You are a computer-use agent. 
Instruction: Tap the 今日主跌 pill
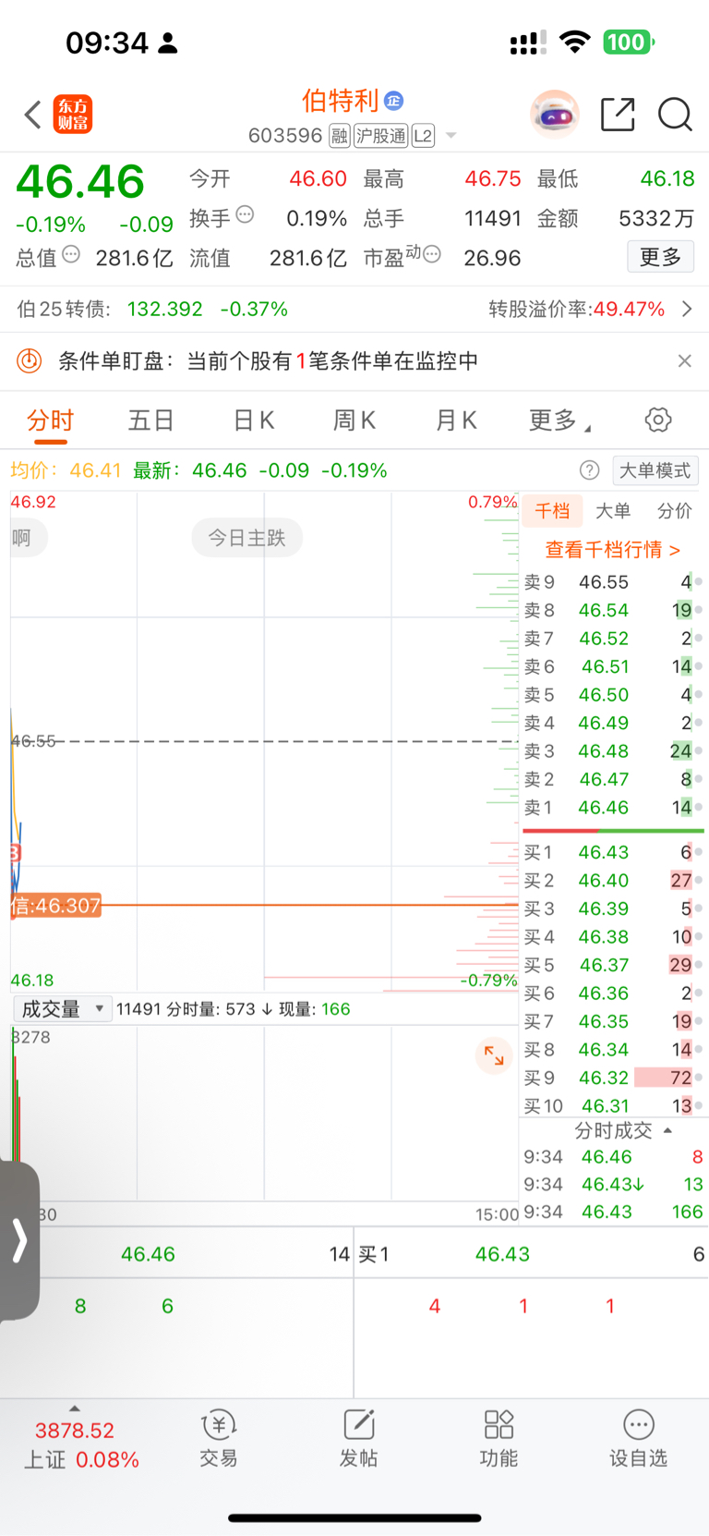tap(246, 538)
